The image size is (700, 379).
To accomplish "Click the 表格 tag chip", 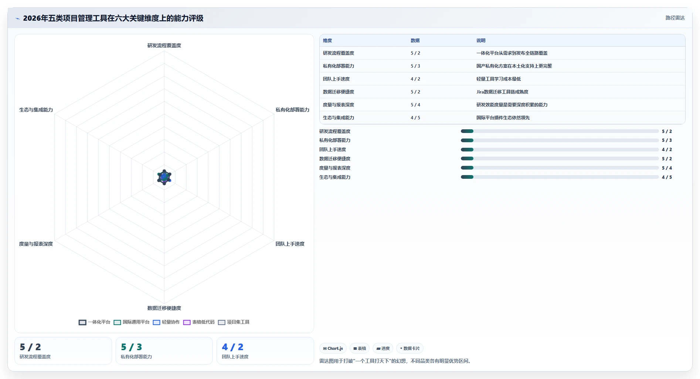I will click(360, 348).
